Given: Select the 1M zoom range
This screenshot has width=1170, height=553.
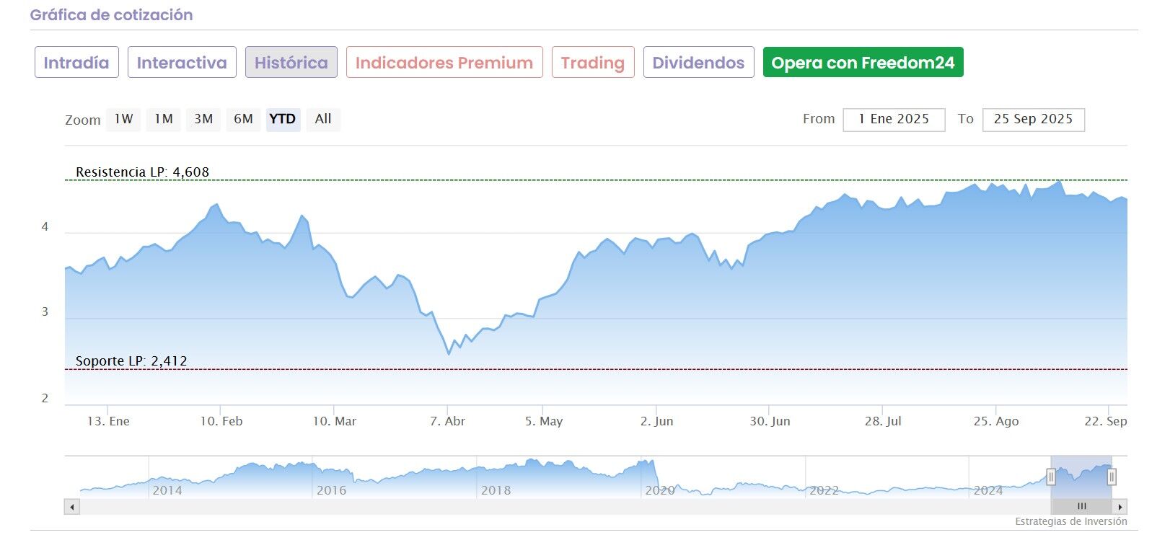Looking at the screenshot, I should click(164, 119).
